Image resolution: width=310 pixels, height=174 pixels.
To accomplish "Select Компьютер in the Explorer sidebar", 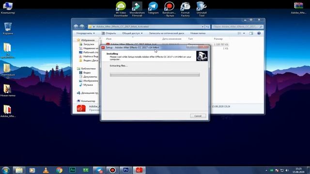I will [x=88, y=101].
